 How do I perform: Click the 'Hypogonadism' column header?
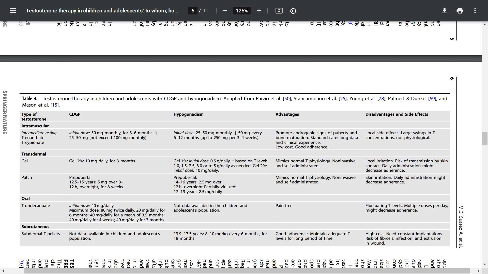(x=189, y=114)
